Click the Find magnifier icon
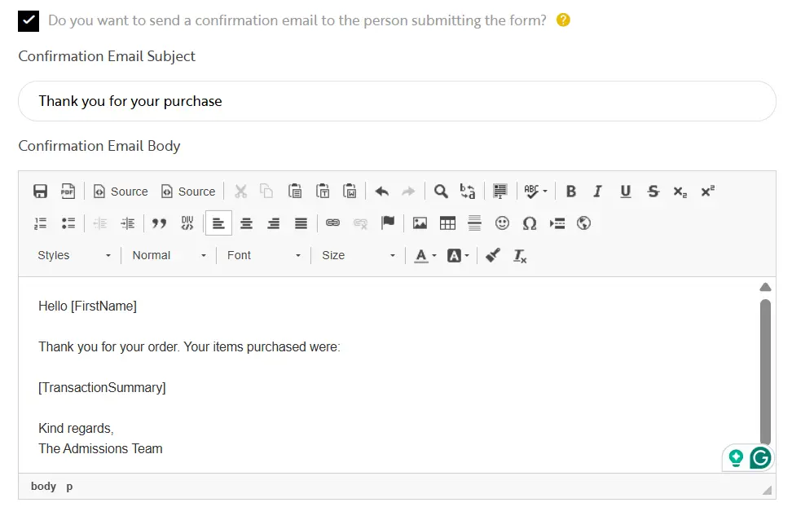The width and height of the screenshot is (792, 507). point(441,192)
